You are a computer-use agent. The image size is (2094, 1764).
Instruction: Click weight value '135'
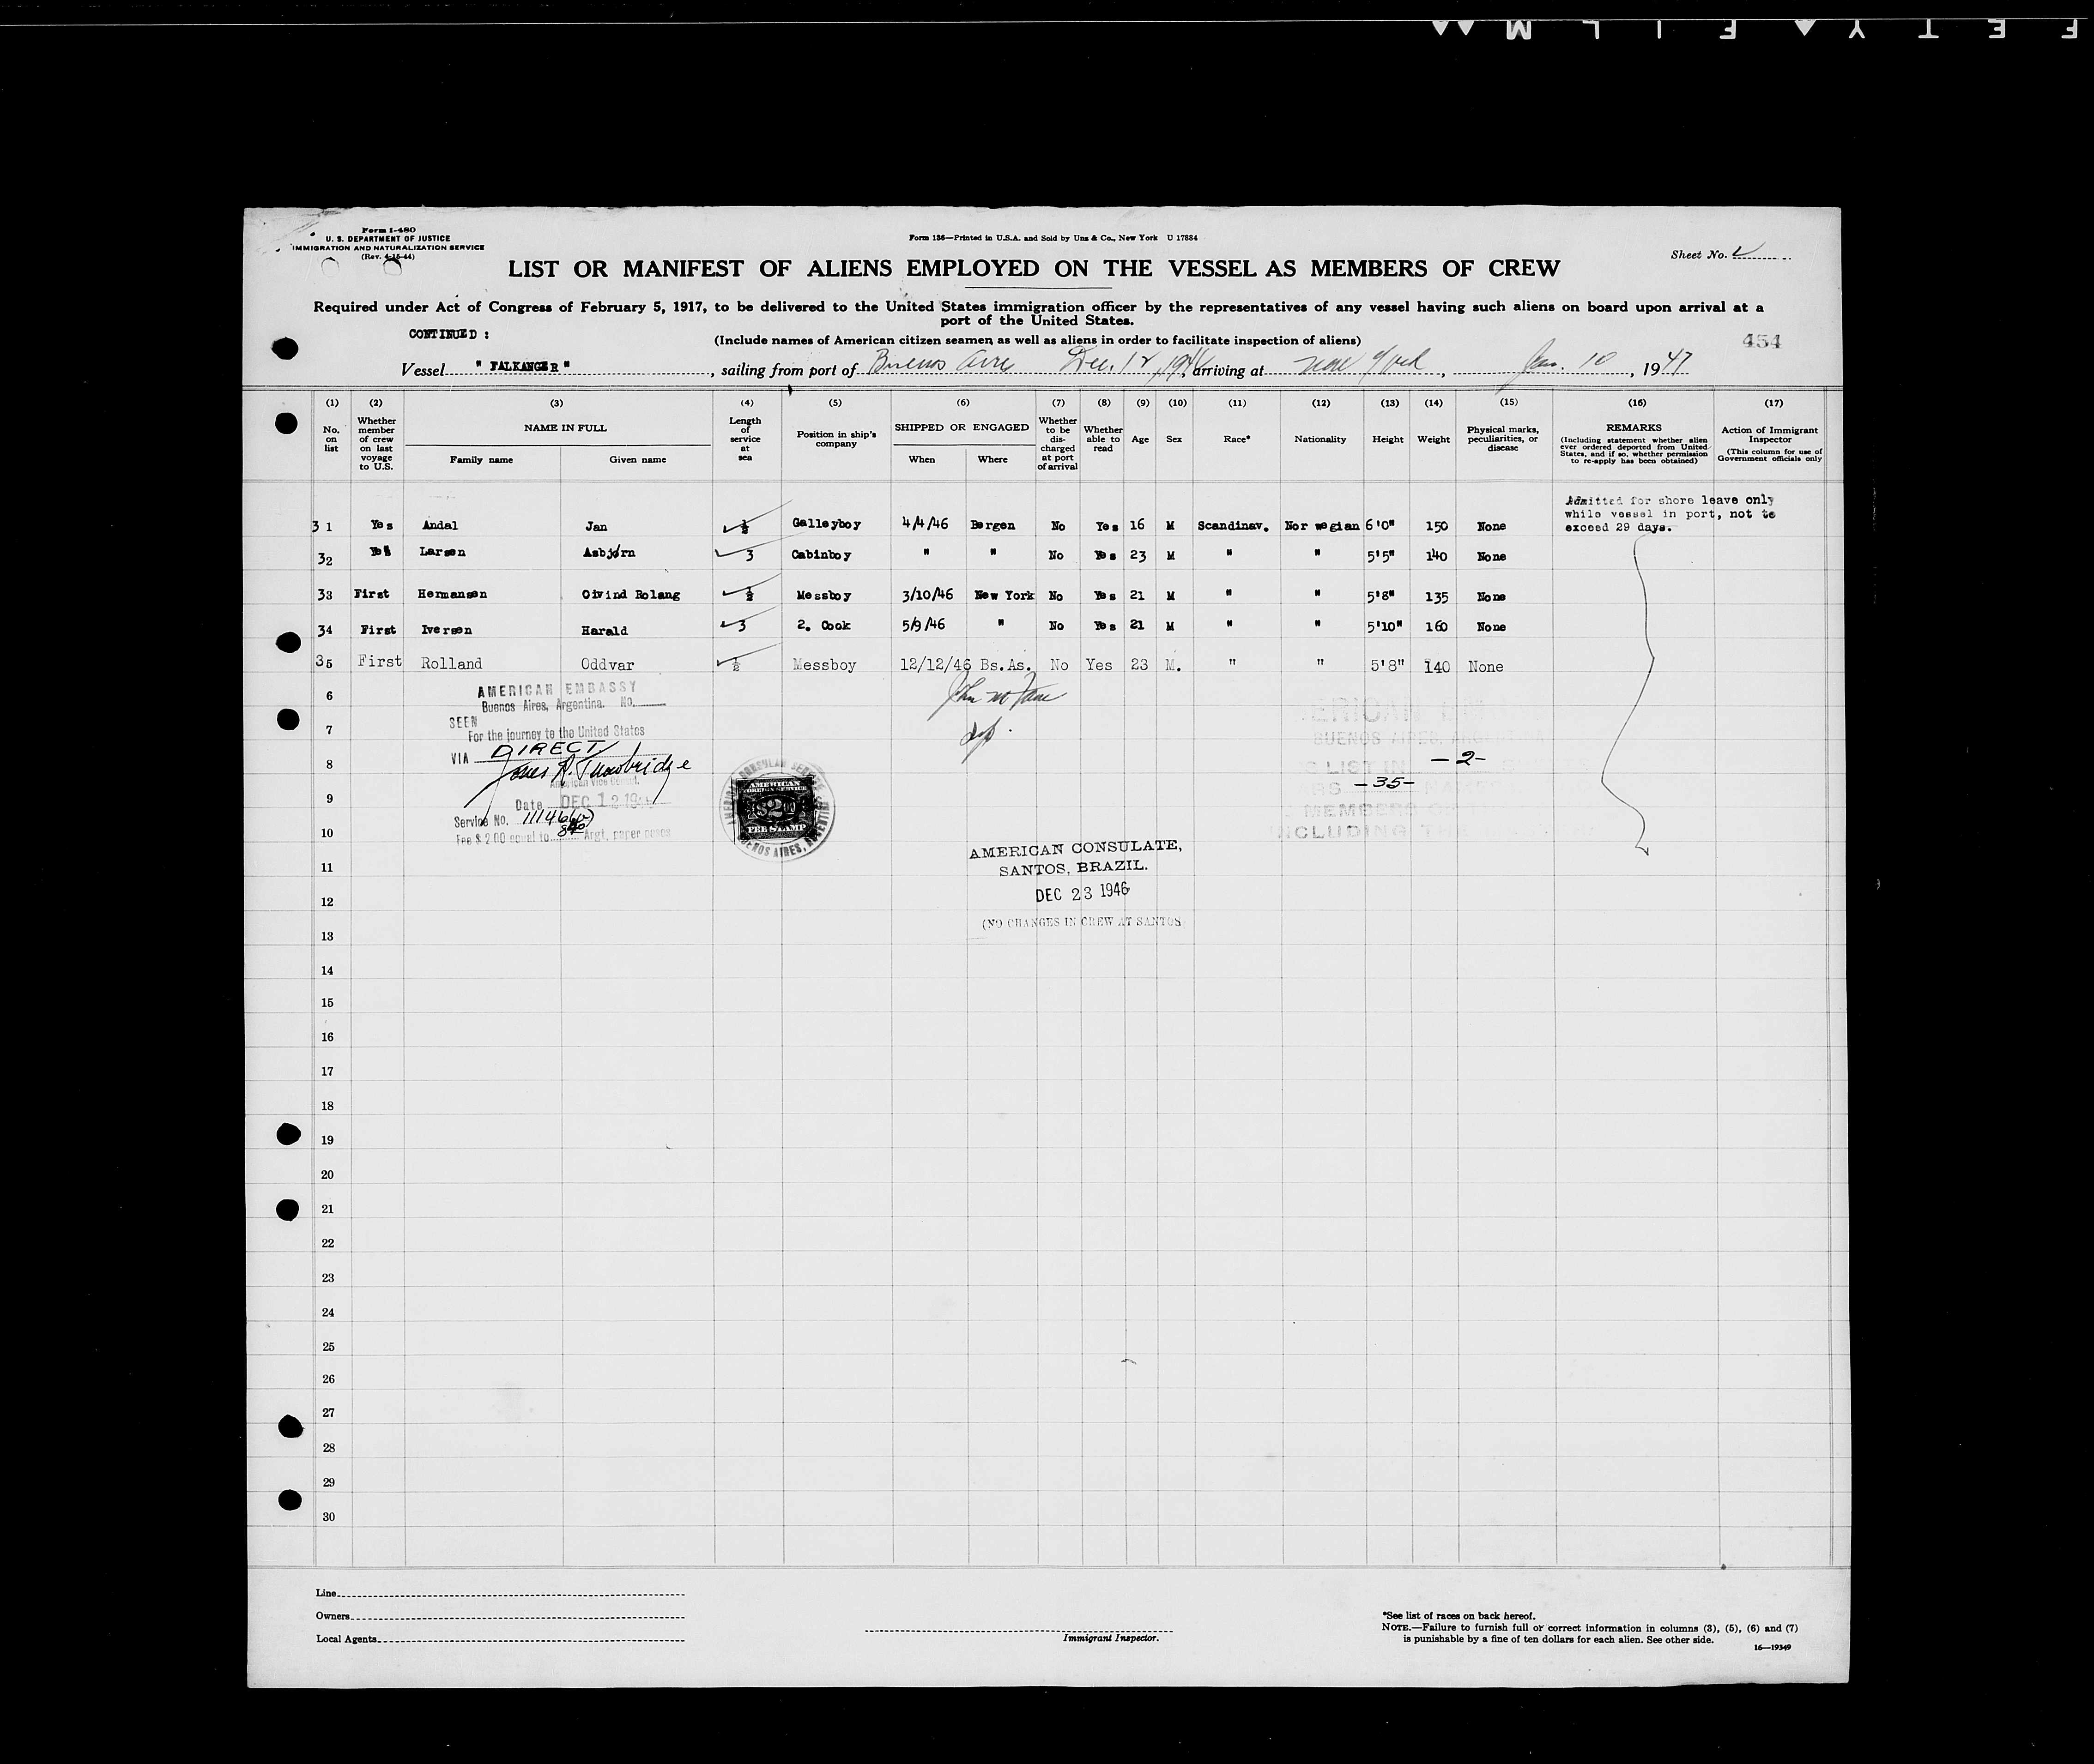1436,597
